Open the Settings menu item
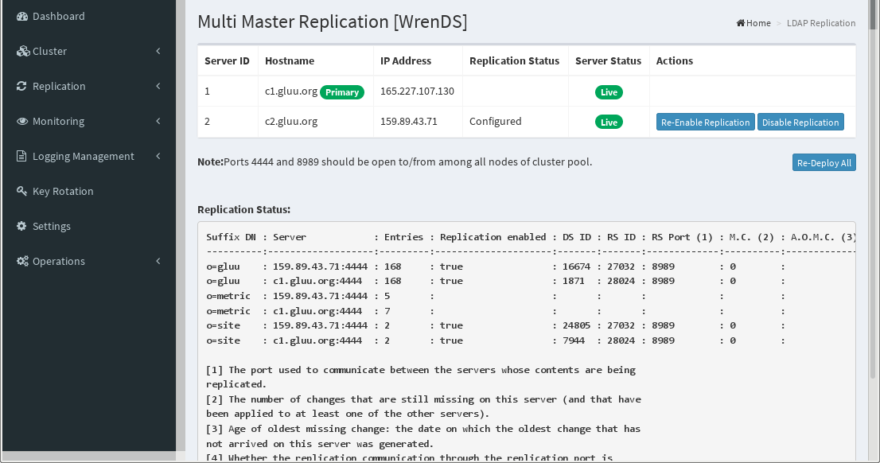Viewport: 880px width, 463px height. pos(88,226)
